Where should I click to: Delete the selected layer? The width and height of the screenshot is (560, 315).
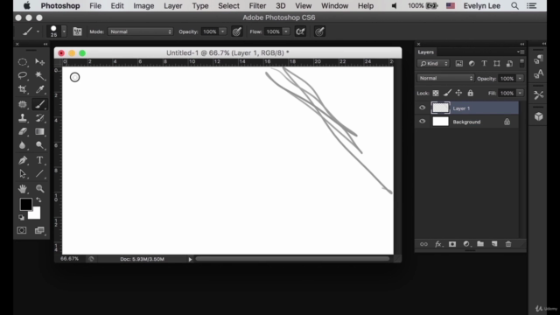pyautogui.click(x=508, y=244)
